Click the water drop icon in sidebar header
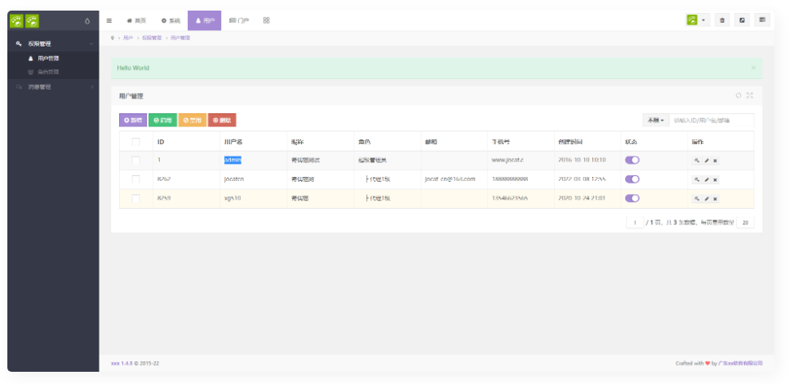 pos(87,20)
